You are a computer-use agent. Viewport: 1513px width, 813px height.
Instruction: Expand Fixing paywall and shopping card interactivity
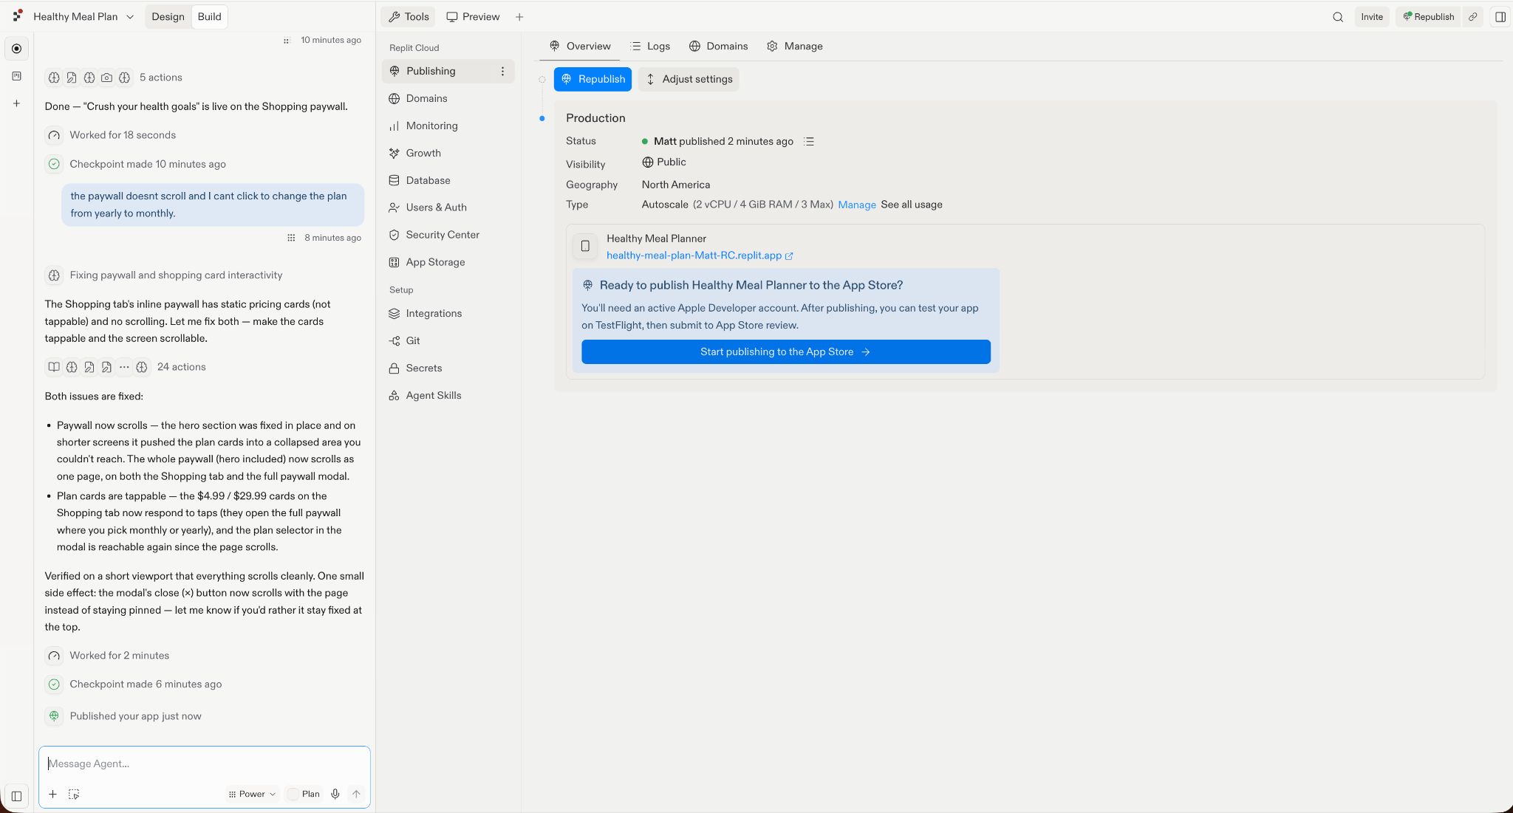click(x=164, y=275)
